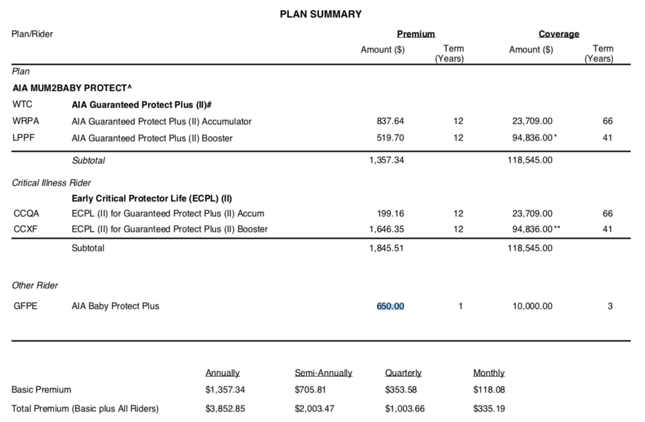
Task: Click the Annually payment frequency heading
Action: 222,373
